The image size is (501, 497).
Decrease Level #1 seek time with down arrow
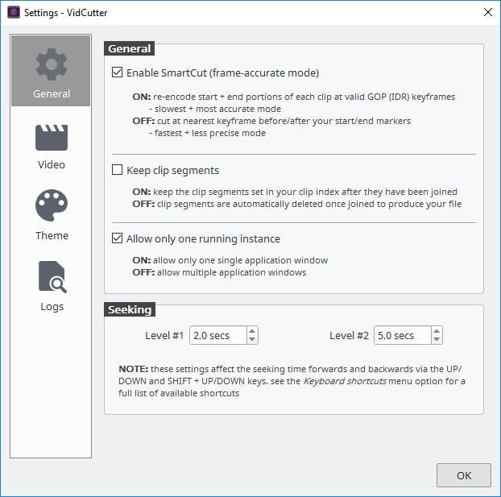252,339
